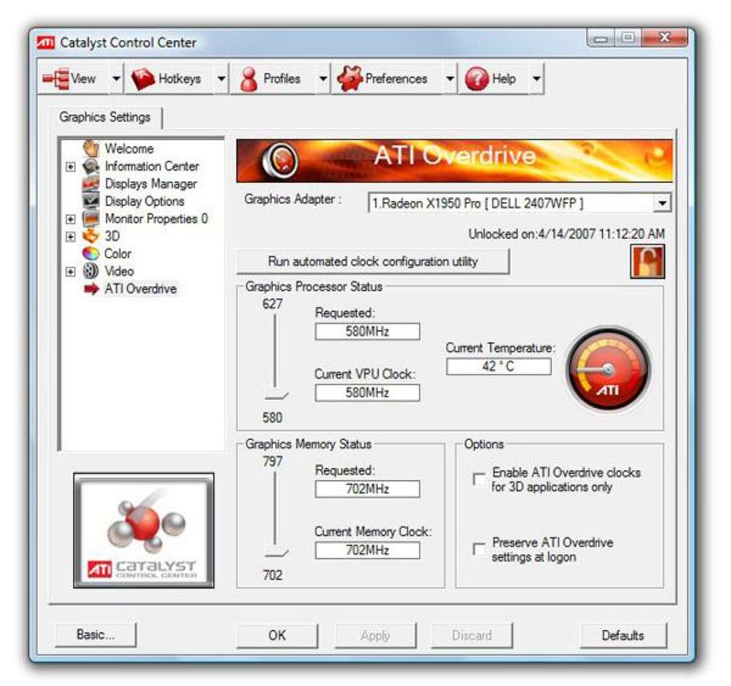The width and height of the screenshot is (731, 686).
Task: Click the Hotkeys red key icon
Action: pyautogui.click(x=142, y=78)
